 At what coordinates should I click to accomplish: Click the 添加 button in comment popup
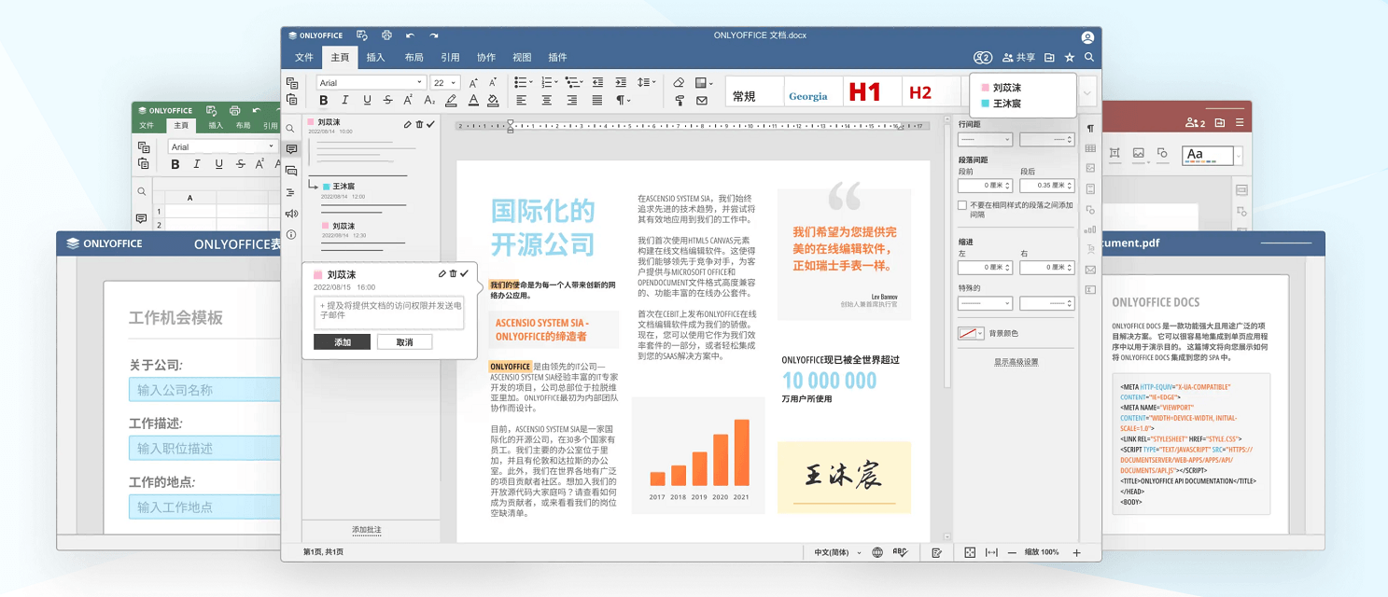click(x=343, y=342)
